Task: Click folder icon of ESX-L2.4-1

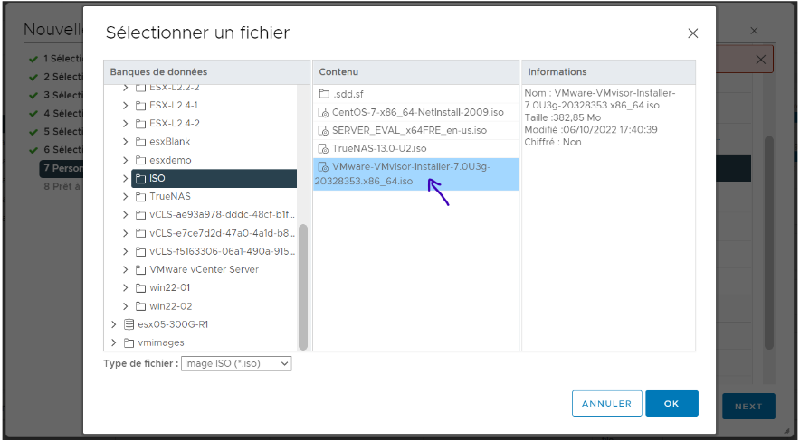Action: 140,106
